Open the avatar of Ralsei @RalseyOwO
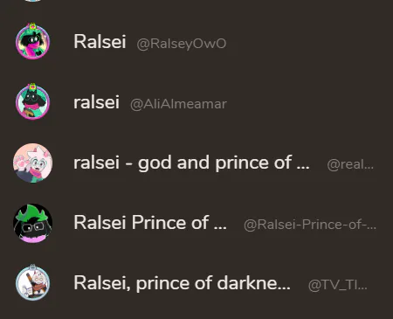The image size is (393, 319). [32, 41]
